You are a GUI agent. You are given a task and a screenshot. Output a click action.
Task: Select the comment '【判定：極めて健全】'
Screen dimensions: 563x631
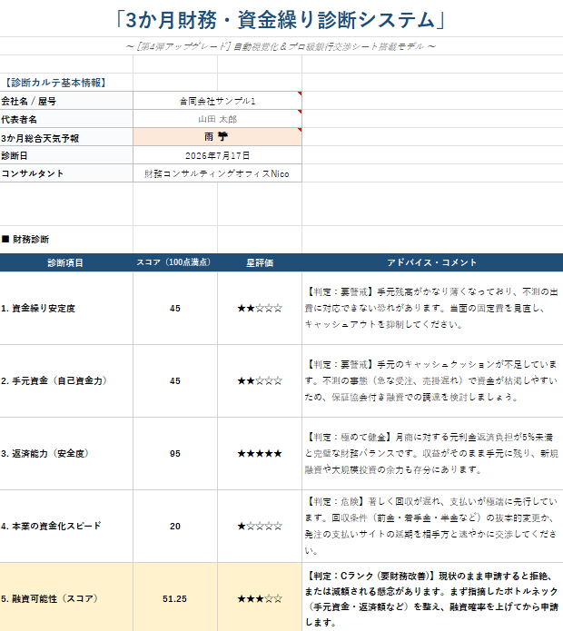pyautogui.click(x=432, y=454)
